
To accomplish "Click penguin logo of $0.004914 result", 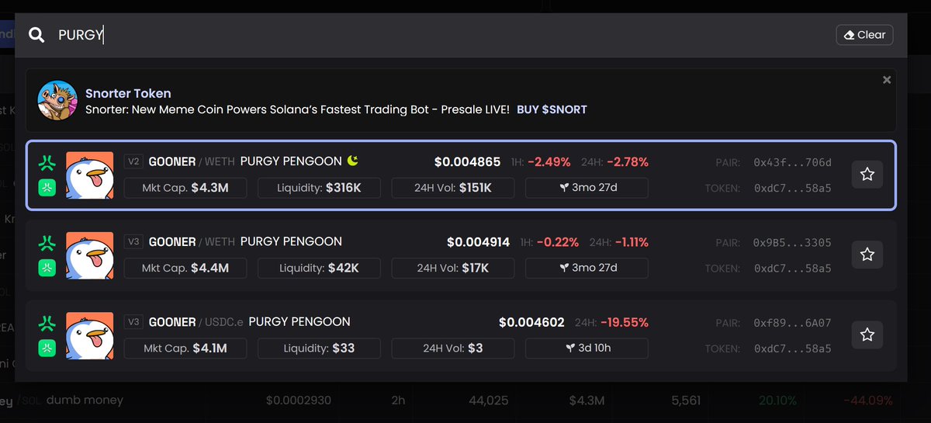I will 90,255.
